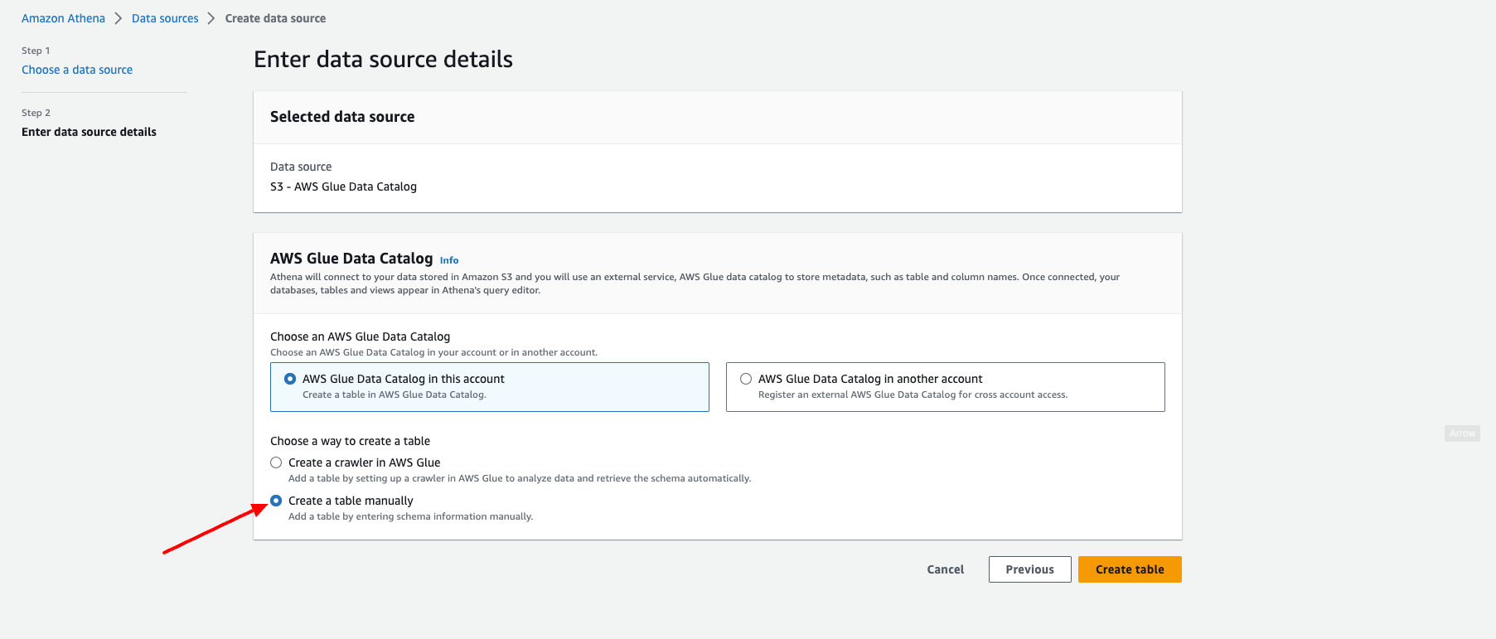Image resolution: width=1496 pixels, height=639 pixels.
Task: Click the faint Arrow label on the right
Action: pos(1462,433)
